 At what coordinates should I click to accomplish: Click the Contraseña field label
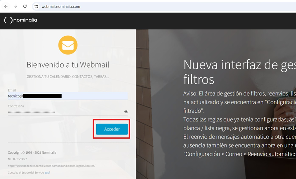pyautogui.click(x=16, y=106)
